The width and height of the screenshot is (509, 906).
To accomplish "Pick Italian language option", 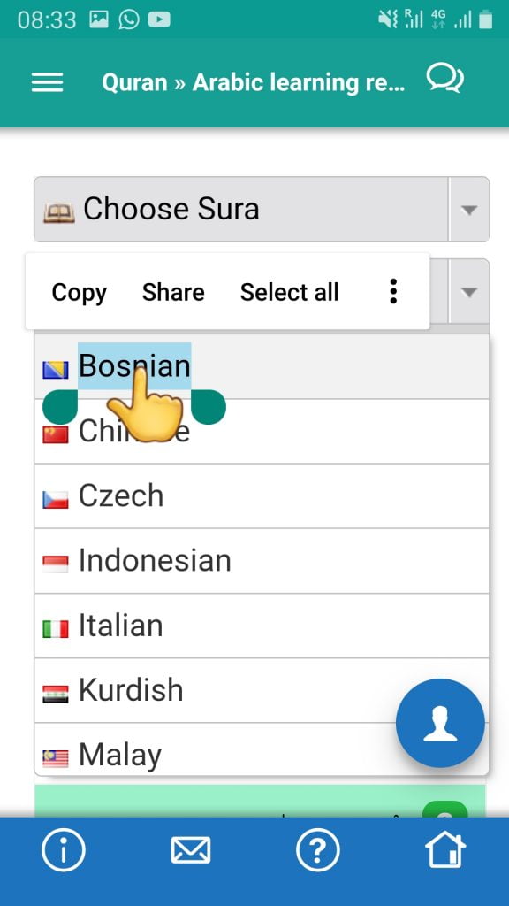I will pos(262,626).
